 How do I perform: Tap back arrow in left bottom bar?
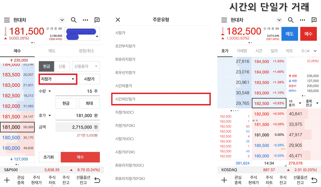tap(97, 180)
